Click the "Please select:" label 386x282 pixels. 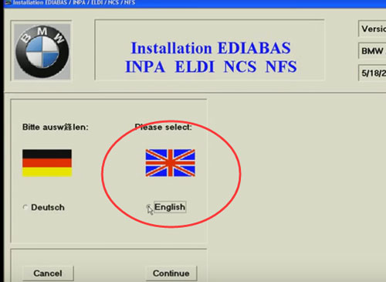164,127
